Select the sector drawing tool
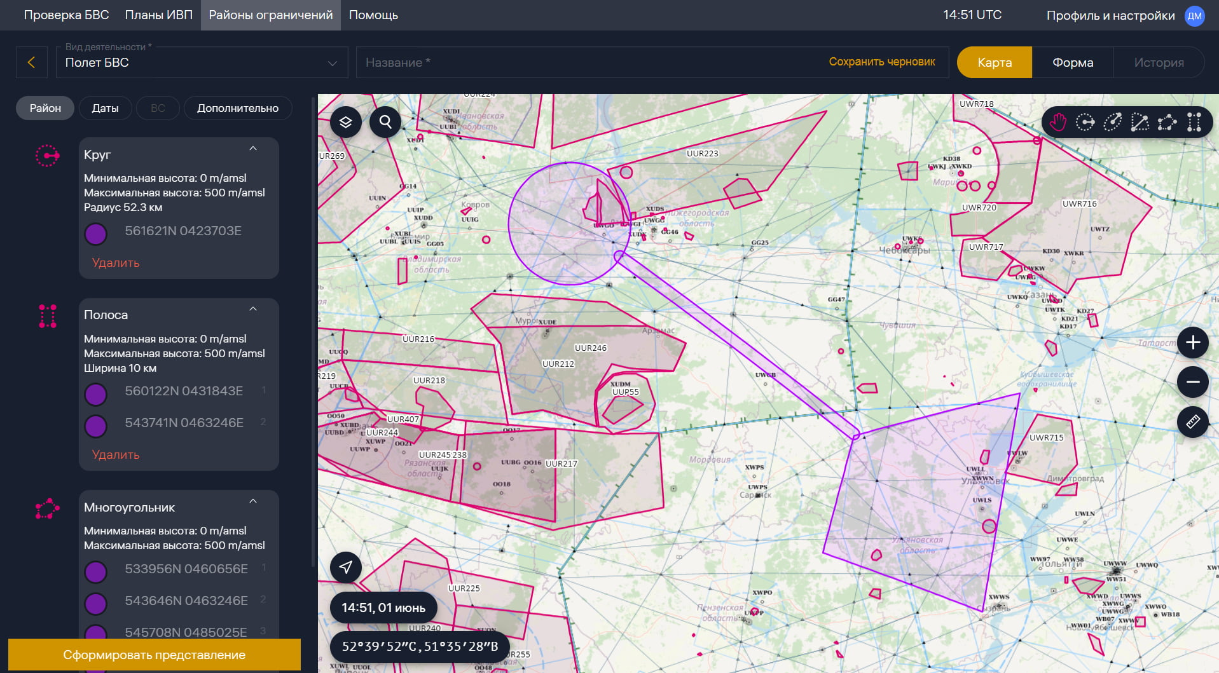 pos(1140,122)
